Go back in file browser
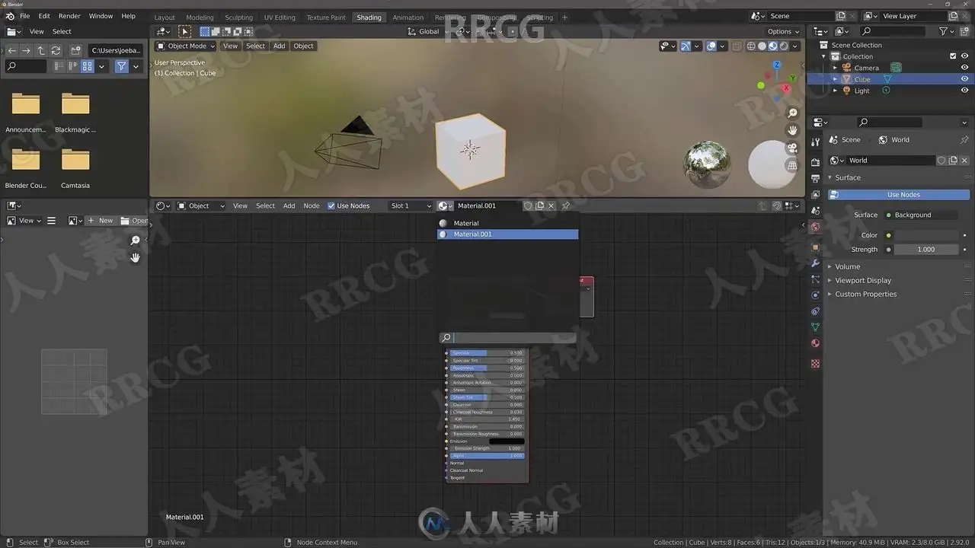975x548 pixels. (x=12, y=50)
